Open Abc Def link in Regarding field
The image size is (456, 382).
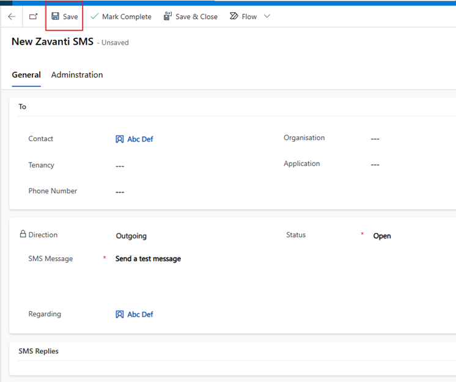(x=140, y=314)
